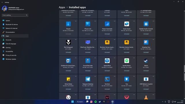Open more options for Spotify Music
185x104 pixels.
pos(134,58)
